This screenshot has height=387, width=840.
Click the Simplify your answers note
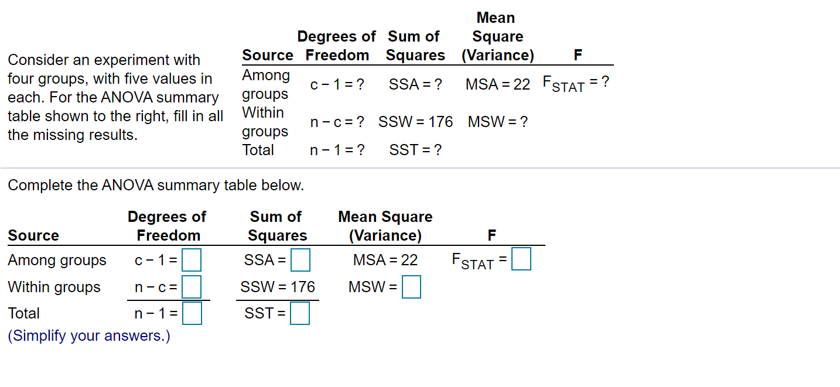[88, 335]
